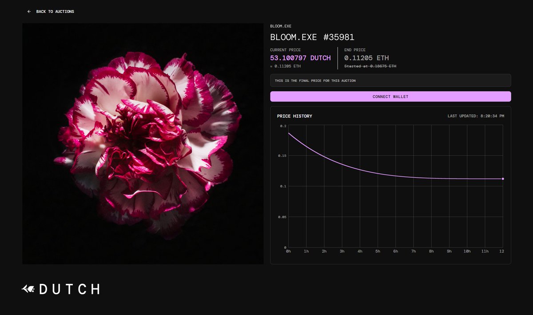Screen dimensions: 533x315
Task: Click the 3h label on chart x-axis
Action: point(342,251)
